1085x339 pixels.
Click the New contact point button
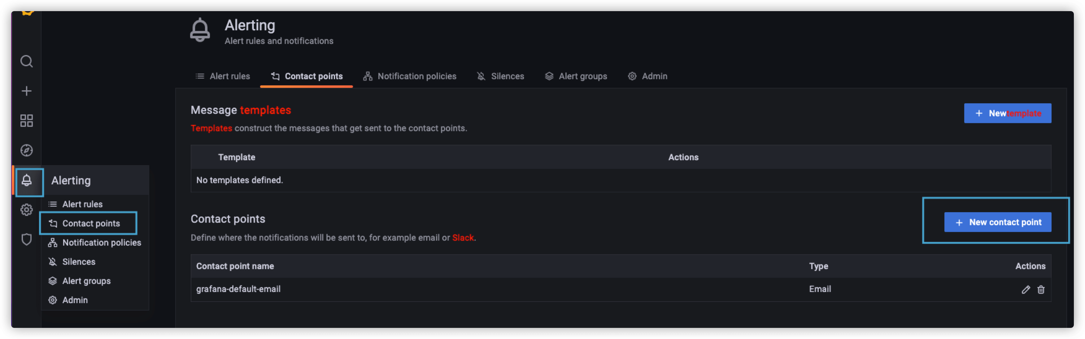point(997,222)
